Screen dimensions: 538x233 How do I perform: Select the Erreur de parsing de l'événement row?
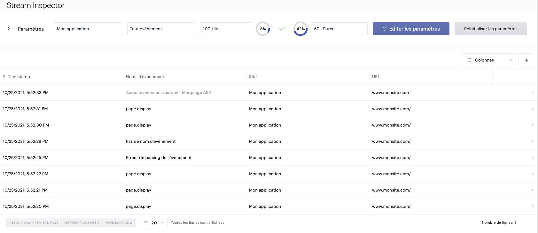pos(159,158)
